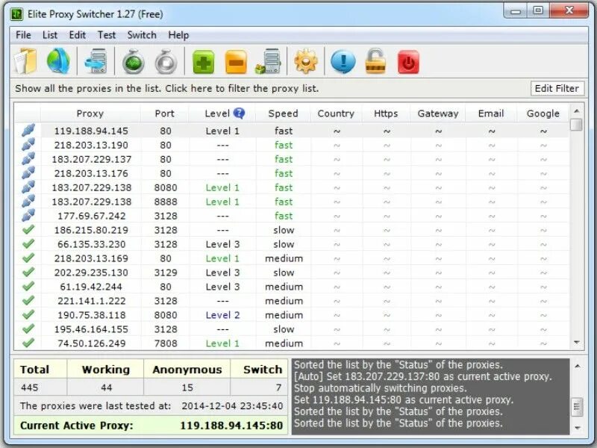Open the Test menu
The image size is (597, 448).
[107, 35]
